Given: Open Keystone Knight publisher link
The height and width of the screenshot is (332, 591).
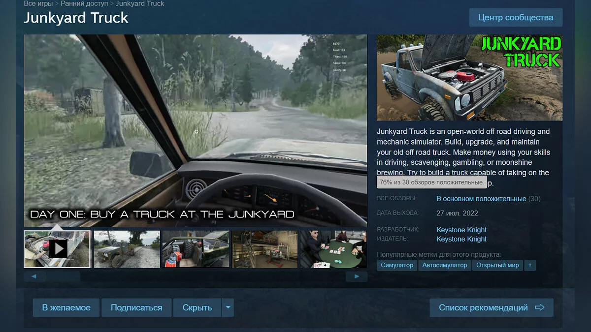Looking at the screenshot, I should click(461, 239).
